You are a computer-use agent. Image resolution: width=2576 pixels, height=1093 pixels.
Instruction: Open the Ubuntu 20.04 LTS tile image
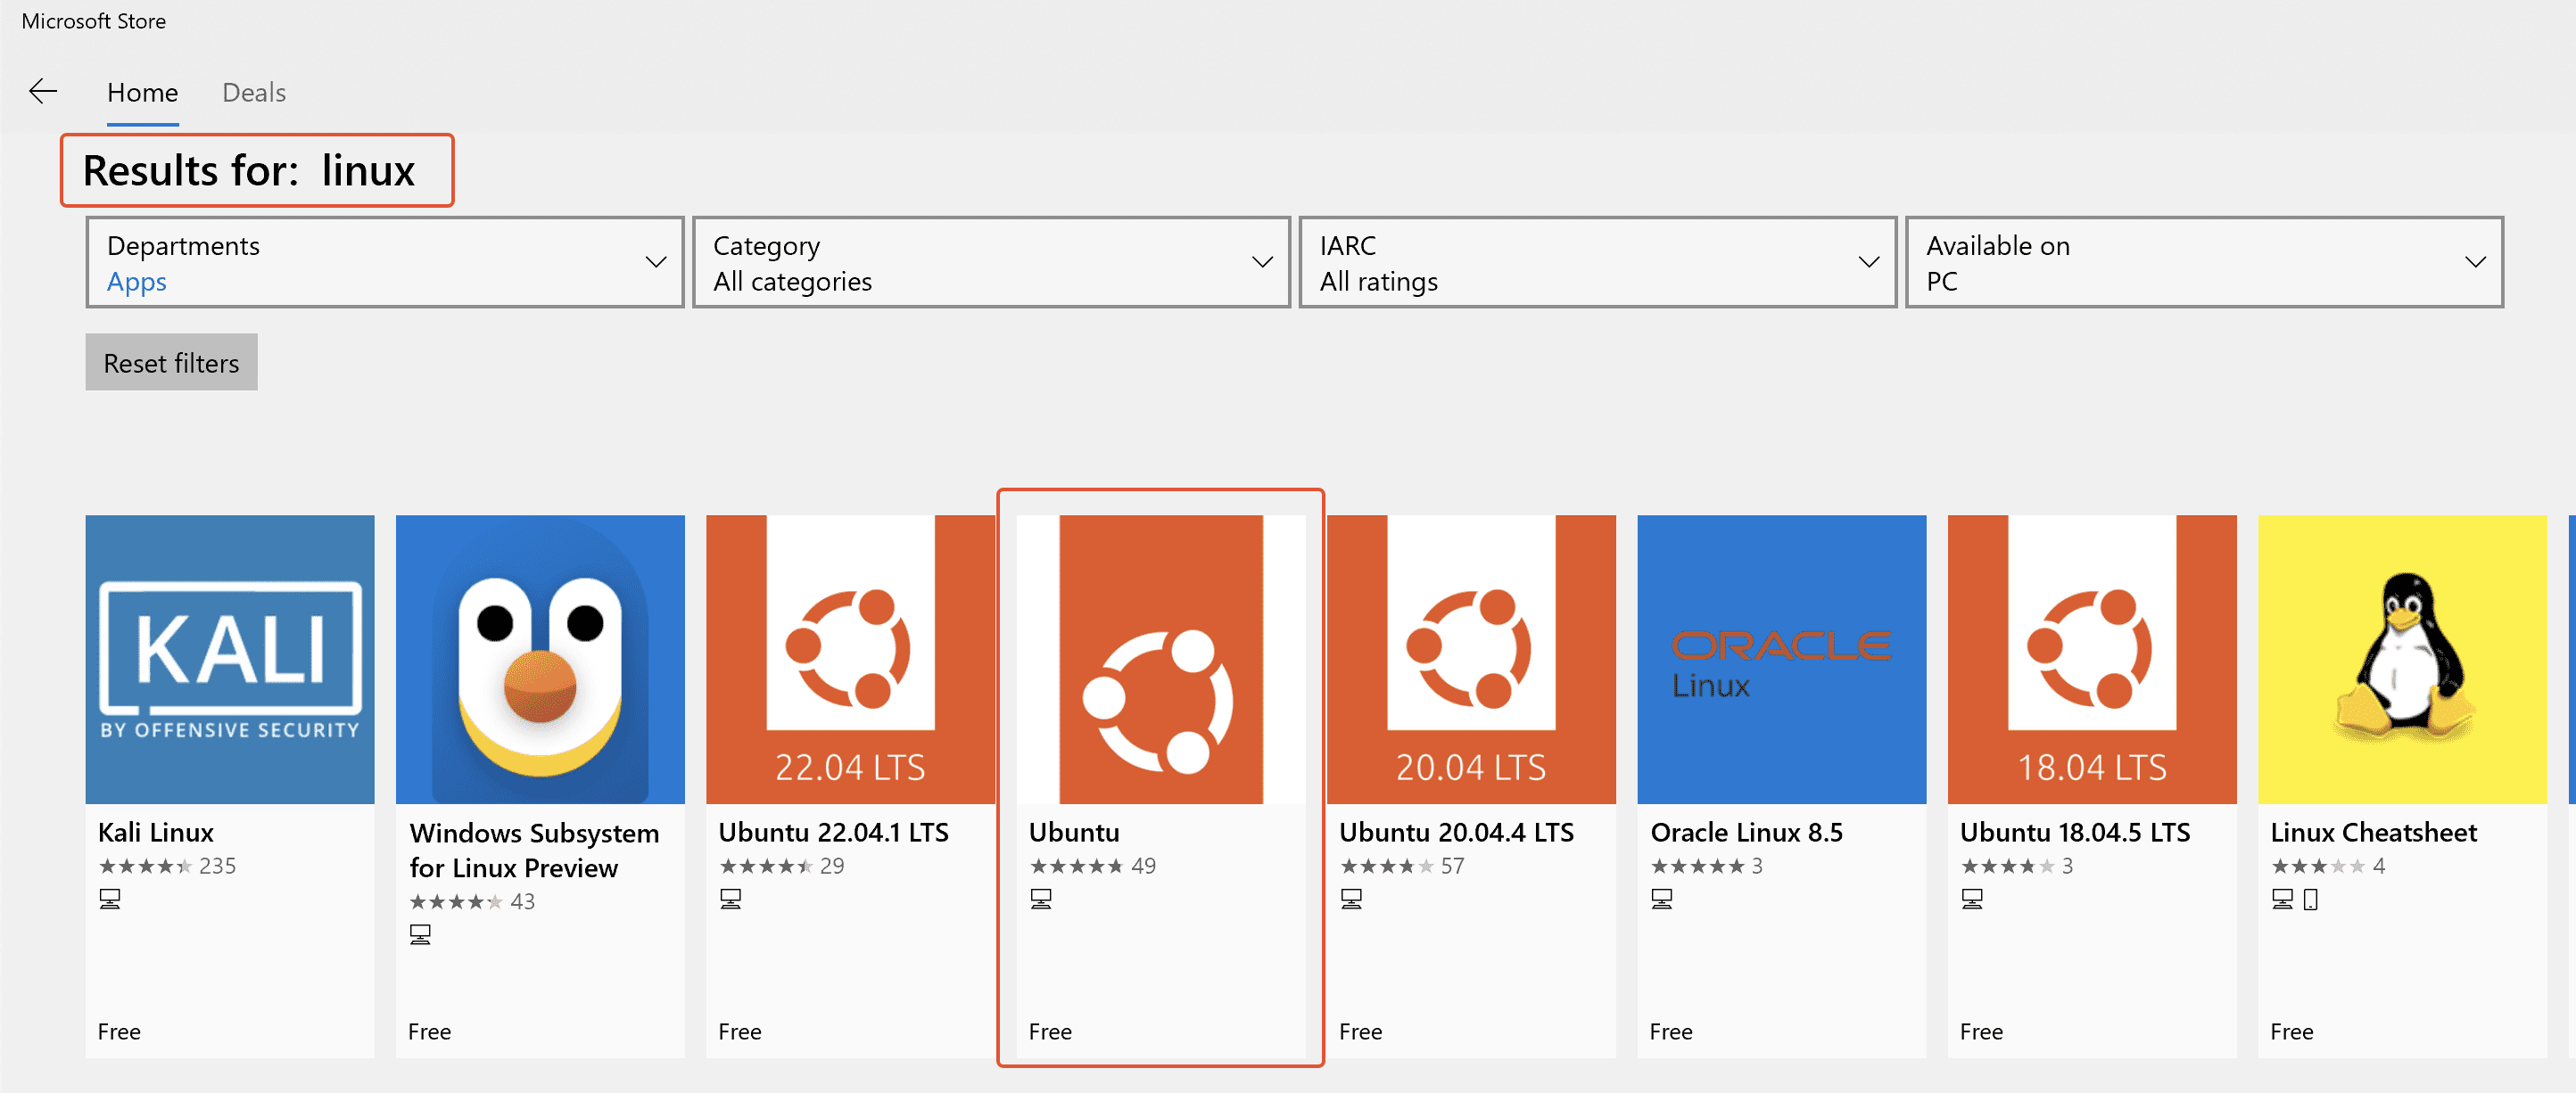pos(1471,660)
